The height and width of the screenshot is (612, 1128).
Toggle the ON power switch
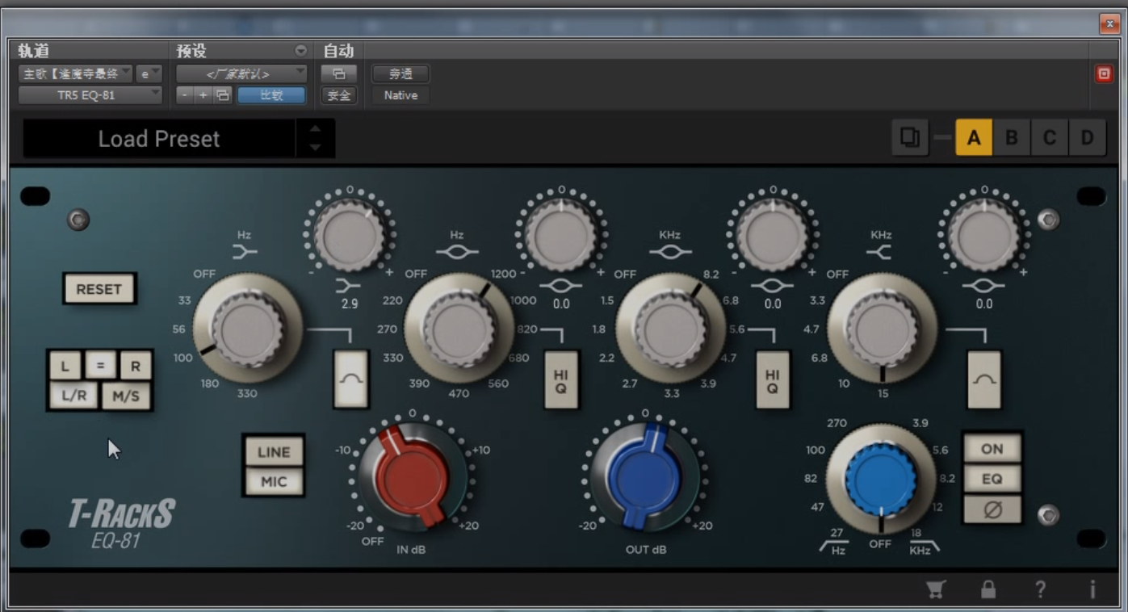(x=992, y=449)
